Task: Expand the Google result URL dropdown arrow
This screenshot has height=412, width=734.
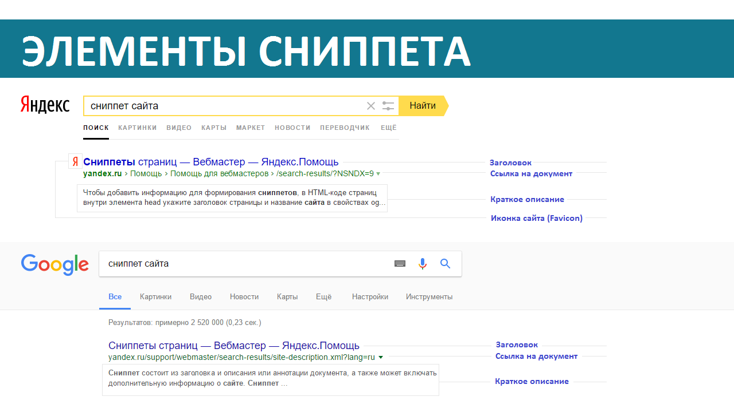Action: (381, 357)
